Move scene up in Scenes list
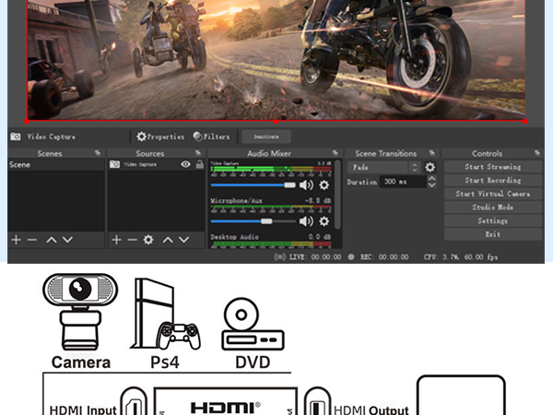Viewport: 553px width, 415px height. (52, 240)
